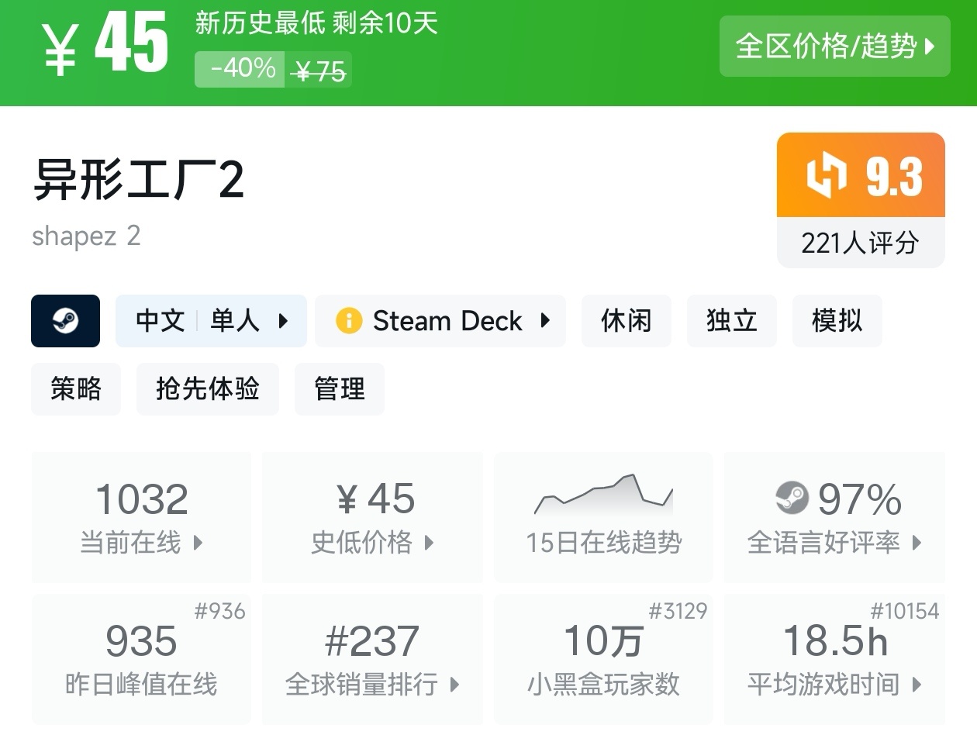
Task: Click the Xiaoheihe score logo icon
Action: [x=826, y=175]
